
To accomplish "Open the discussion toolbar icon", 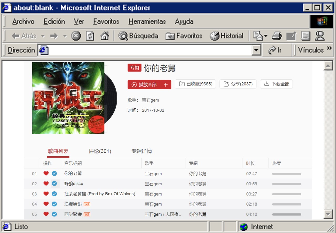I will [306, 36].
